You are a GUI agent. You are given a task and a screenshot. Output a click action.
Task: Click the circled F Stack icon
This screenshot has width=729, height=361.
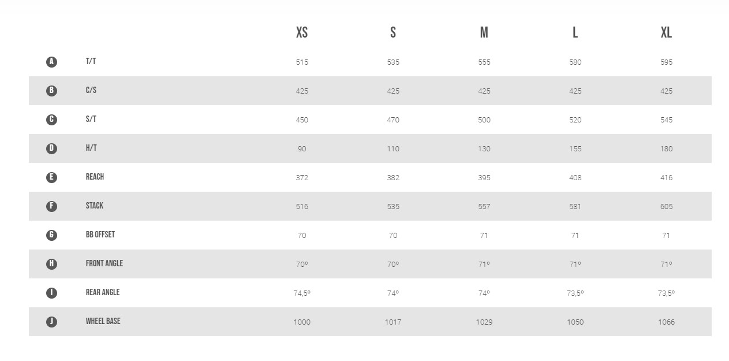point(51,206)
